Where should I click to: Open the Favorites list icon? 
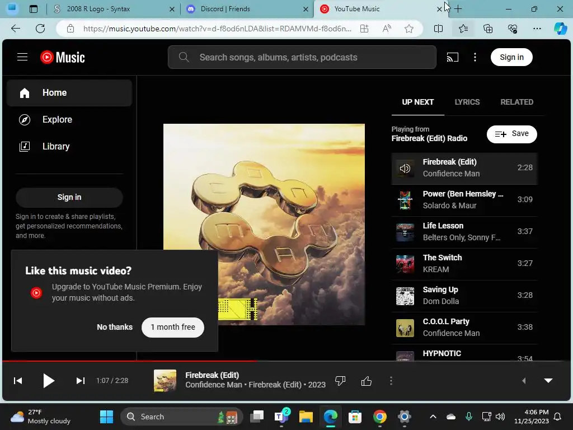click(463, 29)
